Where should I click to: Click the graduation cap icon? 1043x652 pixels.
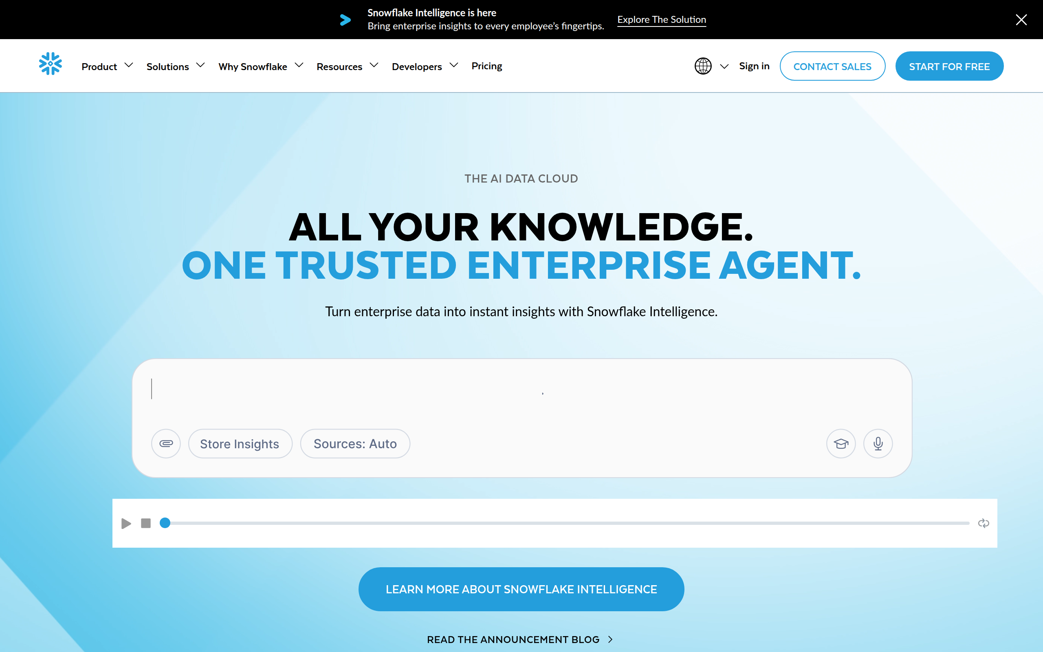(841, 443)
